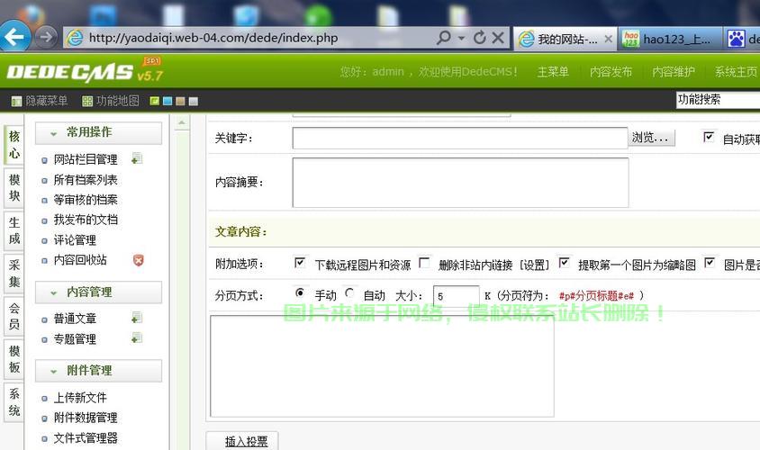Open the [设置] link for site links
Viewport: 760px width, 450px height.
click(535, 265)
